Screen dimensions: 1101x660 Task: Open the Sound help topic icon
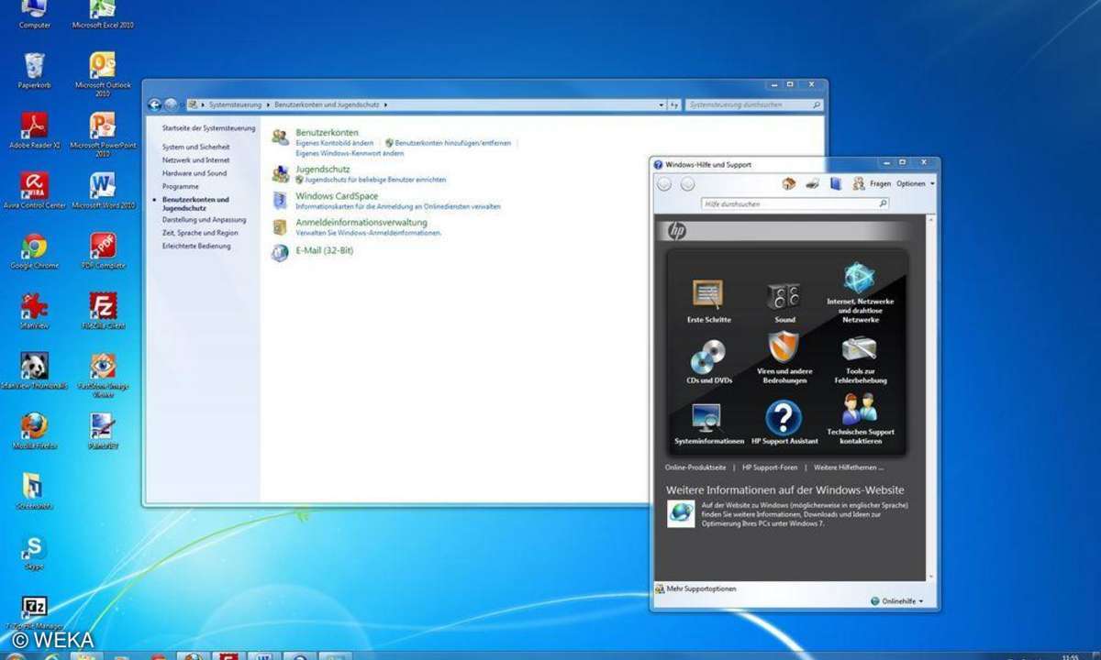[x=784, y=296]
